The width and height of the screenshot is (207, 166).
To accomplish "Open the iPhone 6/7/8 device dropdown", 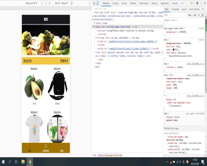I will coord(31,3).
